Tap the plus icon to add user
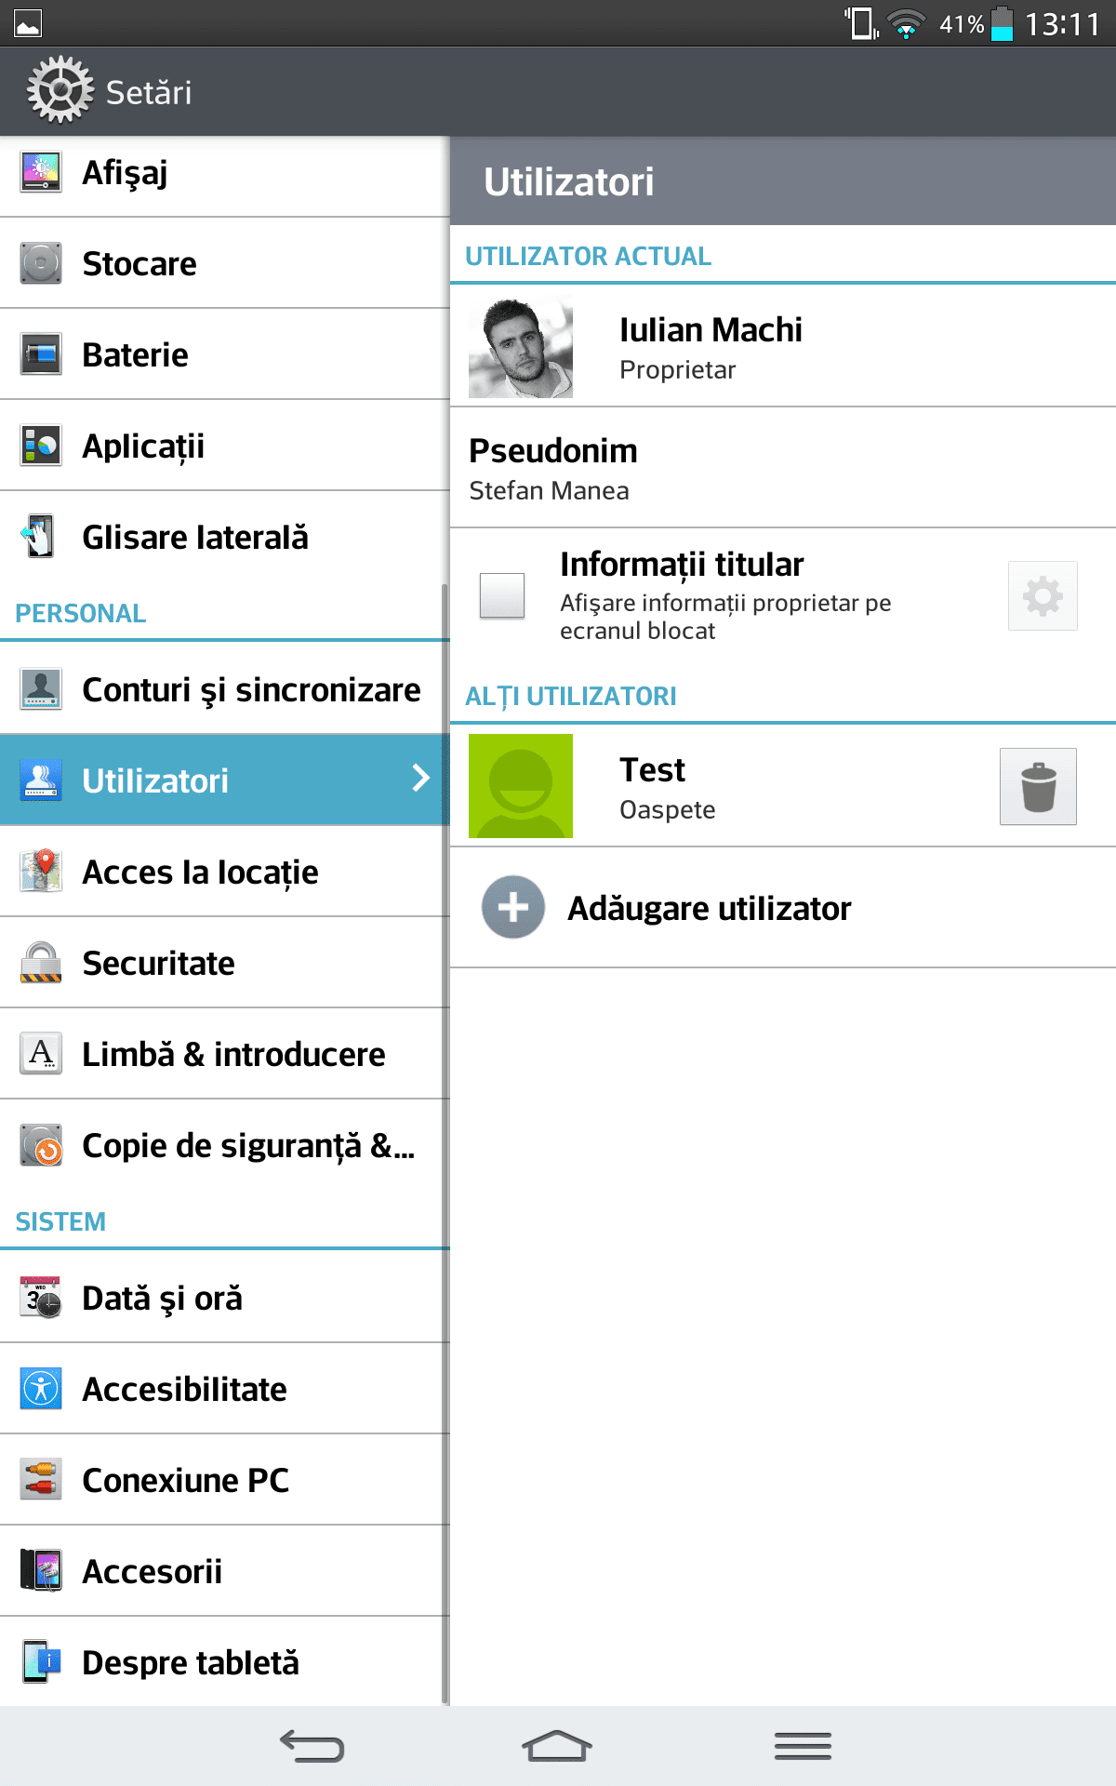 coord(513,907)
